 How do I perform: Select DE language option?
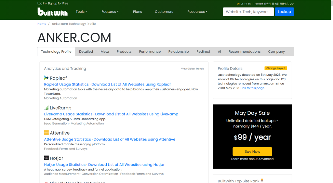[x=242, y=4]
